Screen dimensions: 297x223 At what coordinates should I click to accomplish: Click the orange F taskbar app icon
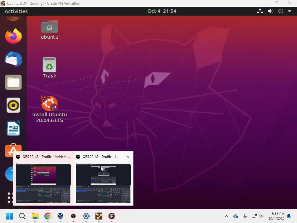pos(112,216)
